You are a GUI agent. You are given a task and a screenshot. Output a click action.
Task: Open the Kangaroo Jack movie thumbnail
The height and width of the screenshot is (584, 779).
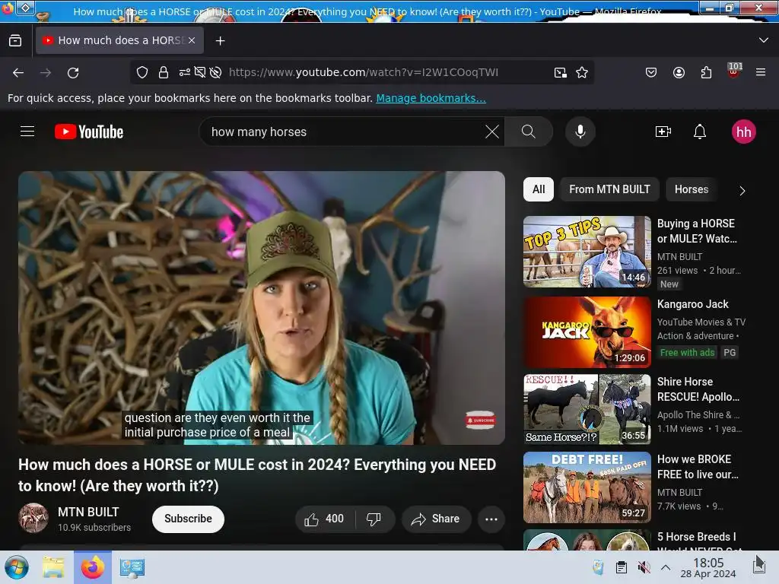[x=587, y=332]
